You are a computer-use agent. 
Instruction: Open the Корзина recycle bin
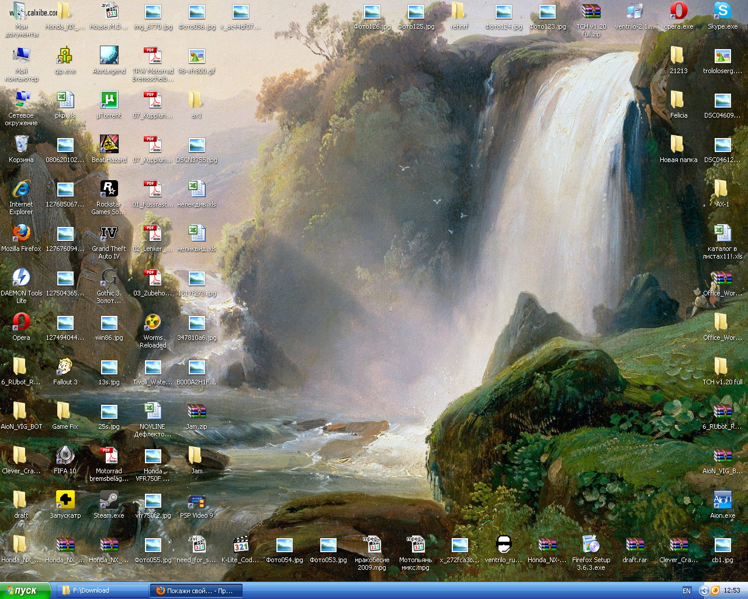pyautogui.click(x=21, y=145)
